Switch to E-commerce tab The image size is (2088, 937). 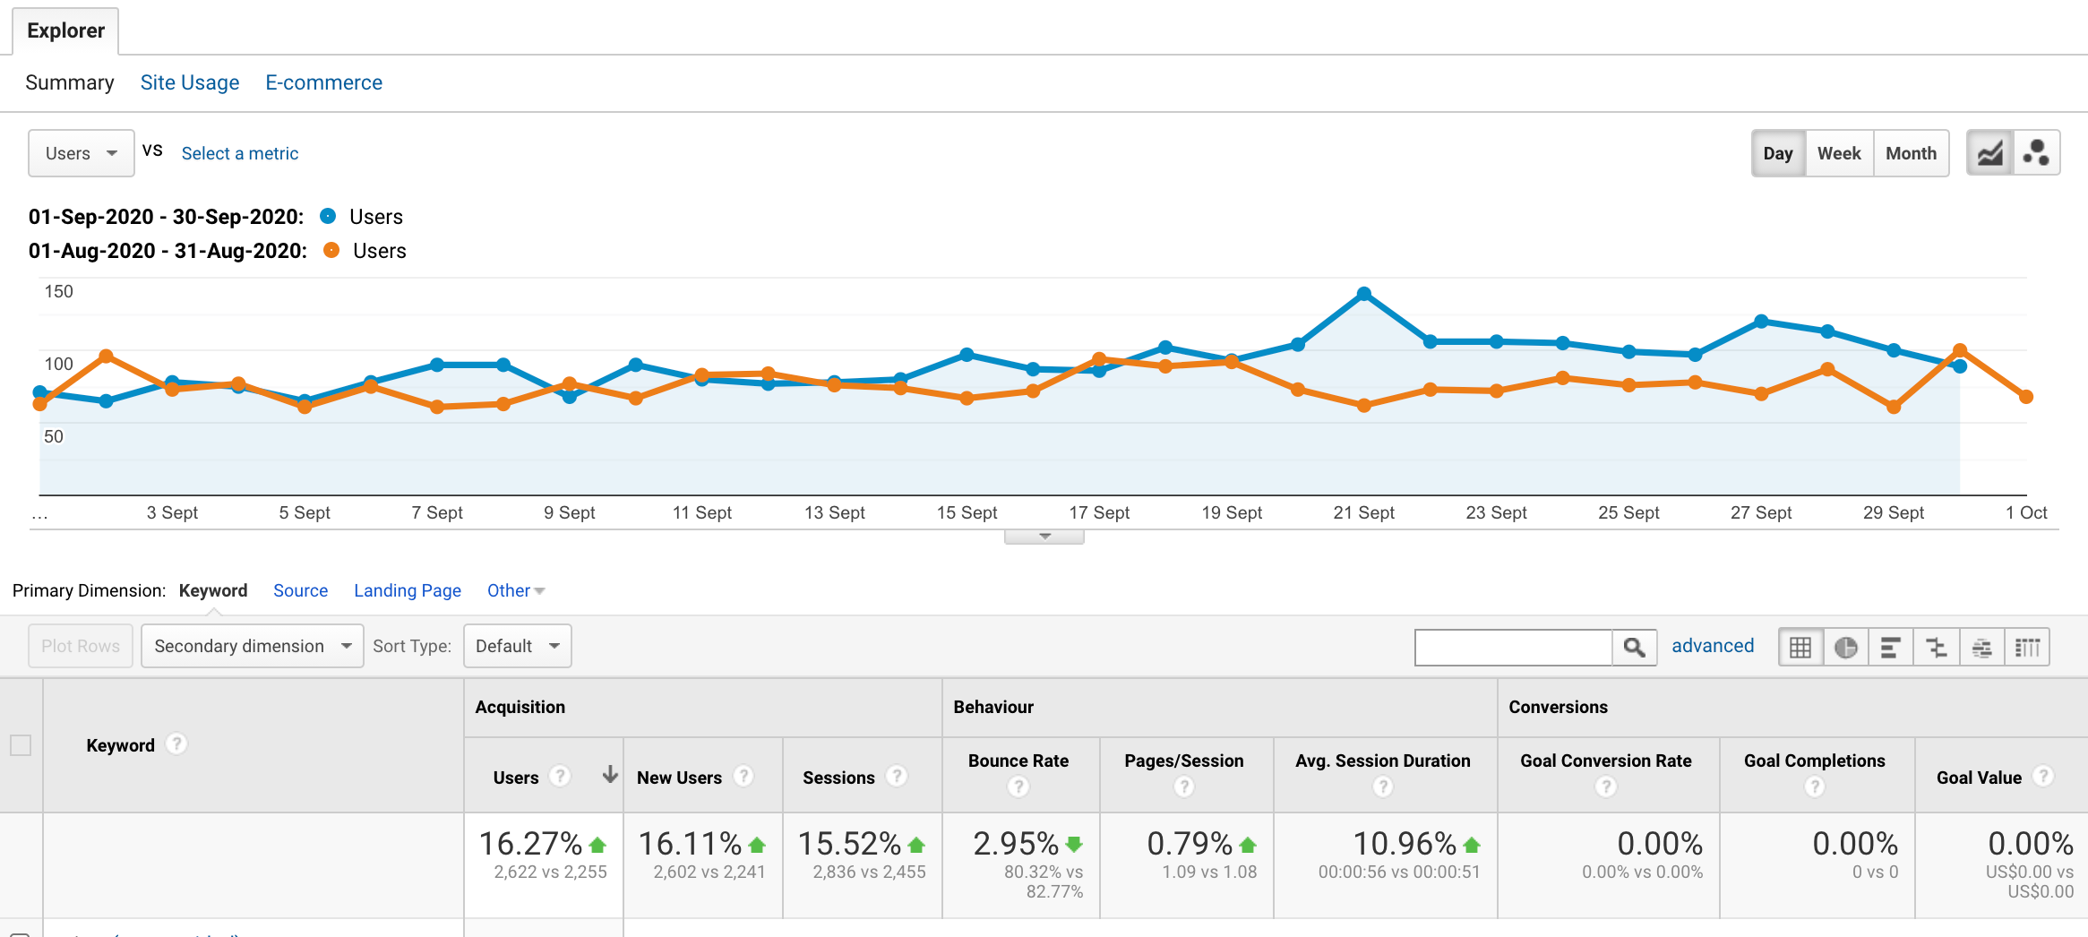pos(324,82)
